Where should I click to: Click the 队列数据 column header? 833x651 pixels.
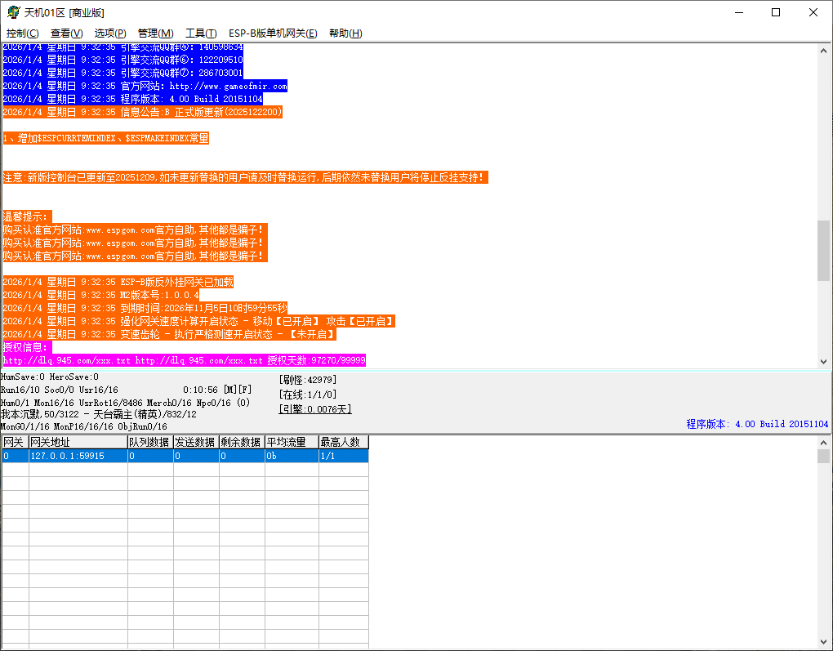coord(149,442)
